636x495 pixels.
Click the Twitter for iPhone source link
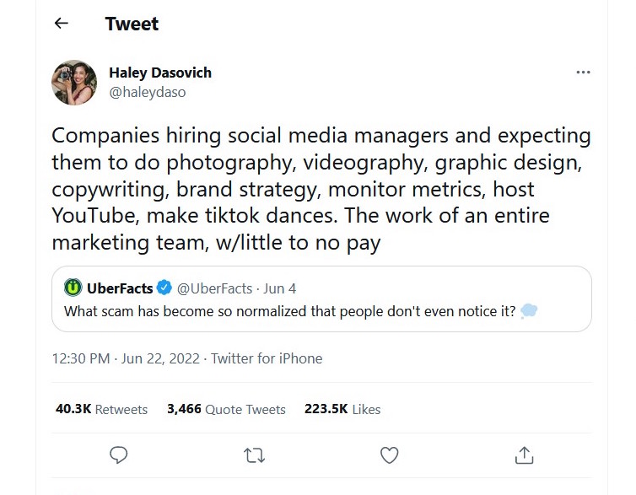click(x=267, y=358)
